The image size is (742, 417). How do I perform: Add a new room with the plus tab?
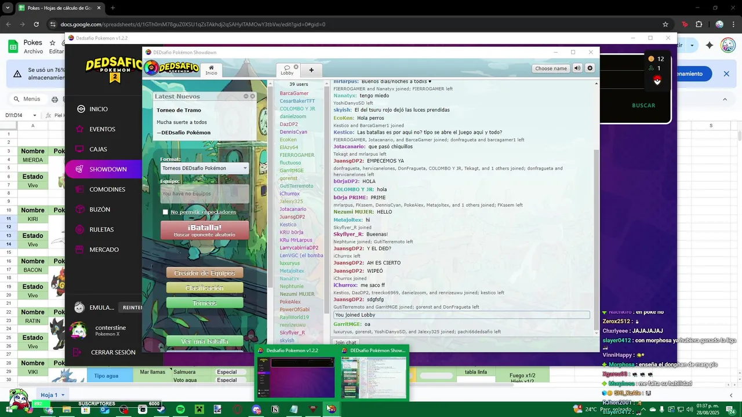tap(311, 70)
